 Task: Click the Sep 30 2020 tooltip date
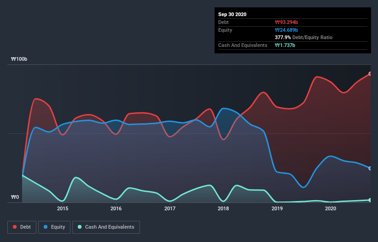[x=232, y=14]
